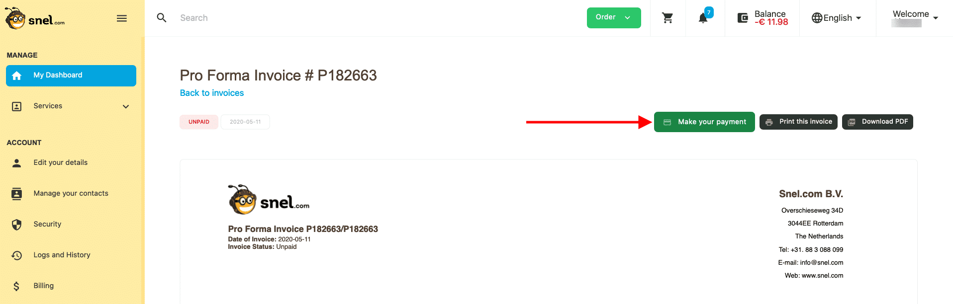
Task: Expand the Welcome user menu
Action: [x=915, y=18]
